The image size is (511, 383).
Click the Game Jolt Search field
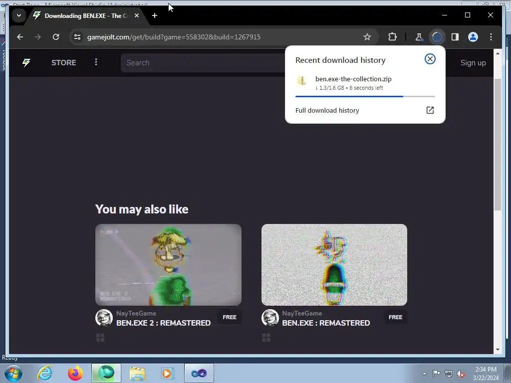(204, 62)
